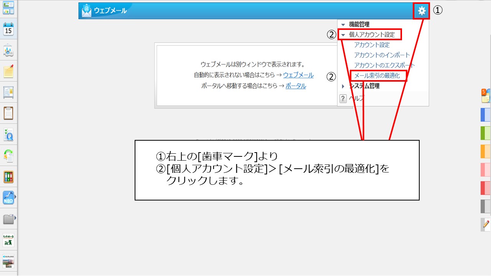This screenshot has height=276, width=491.
Task: Open the gray folder icon
Action: [x=8, y=219]
